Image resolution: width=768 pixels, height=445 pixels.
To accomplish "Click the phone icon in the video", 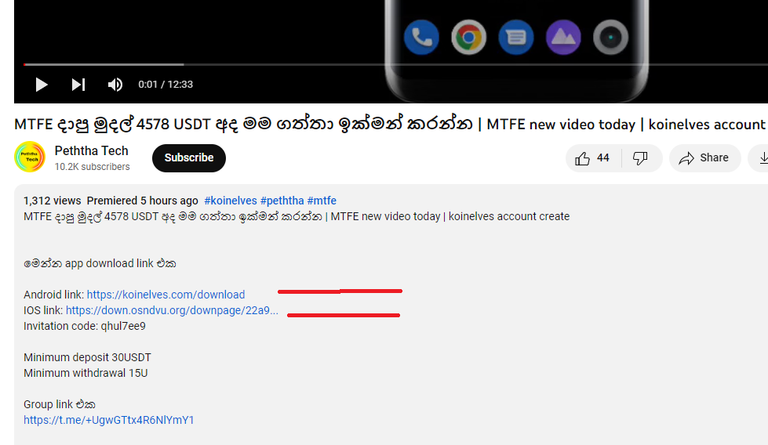I will (421, 37).
